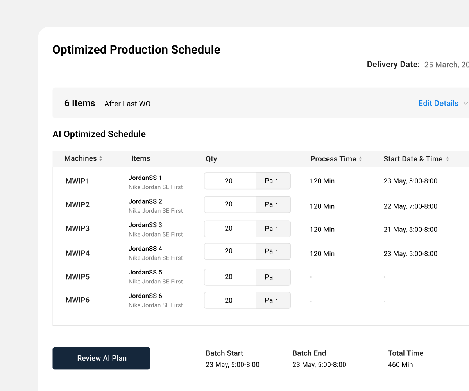Open Pair unit selector for MWIP1

coord(273,181)
